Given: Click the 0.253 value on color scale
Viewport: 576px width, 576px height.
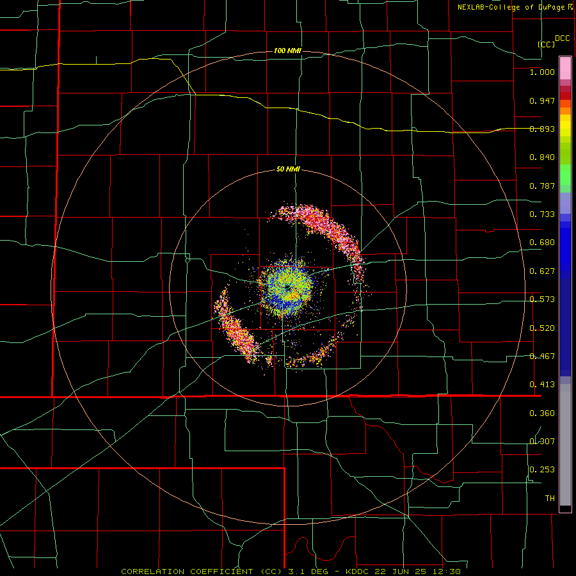Looking at the screenshot, I should [x=542, y=470].
